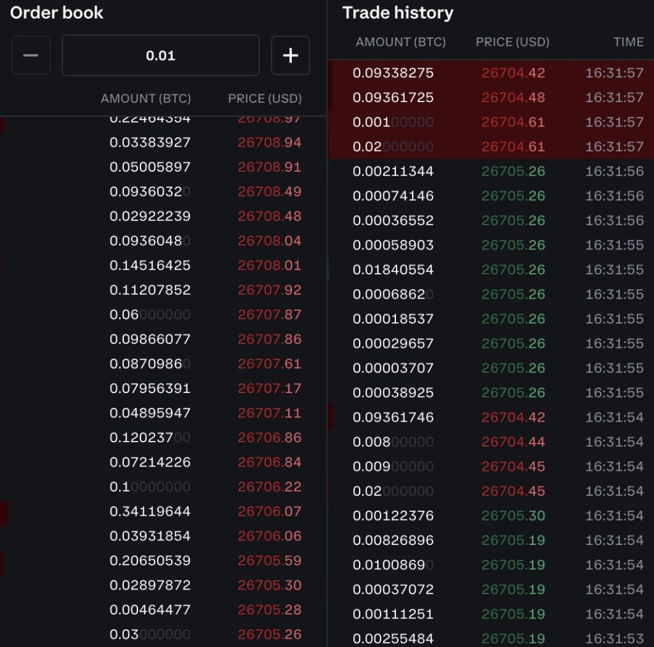Click the trade amount 0.09361746

[393, 417]
